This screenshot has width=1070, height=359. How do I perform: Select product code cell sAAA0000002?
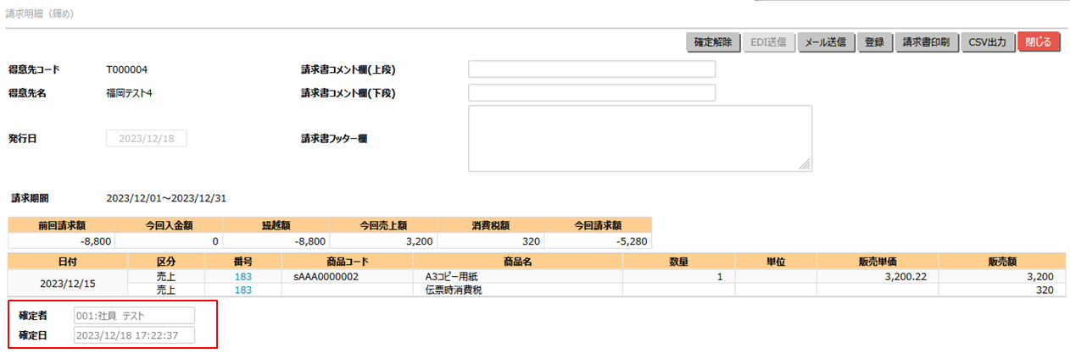(x=326, y=277)
